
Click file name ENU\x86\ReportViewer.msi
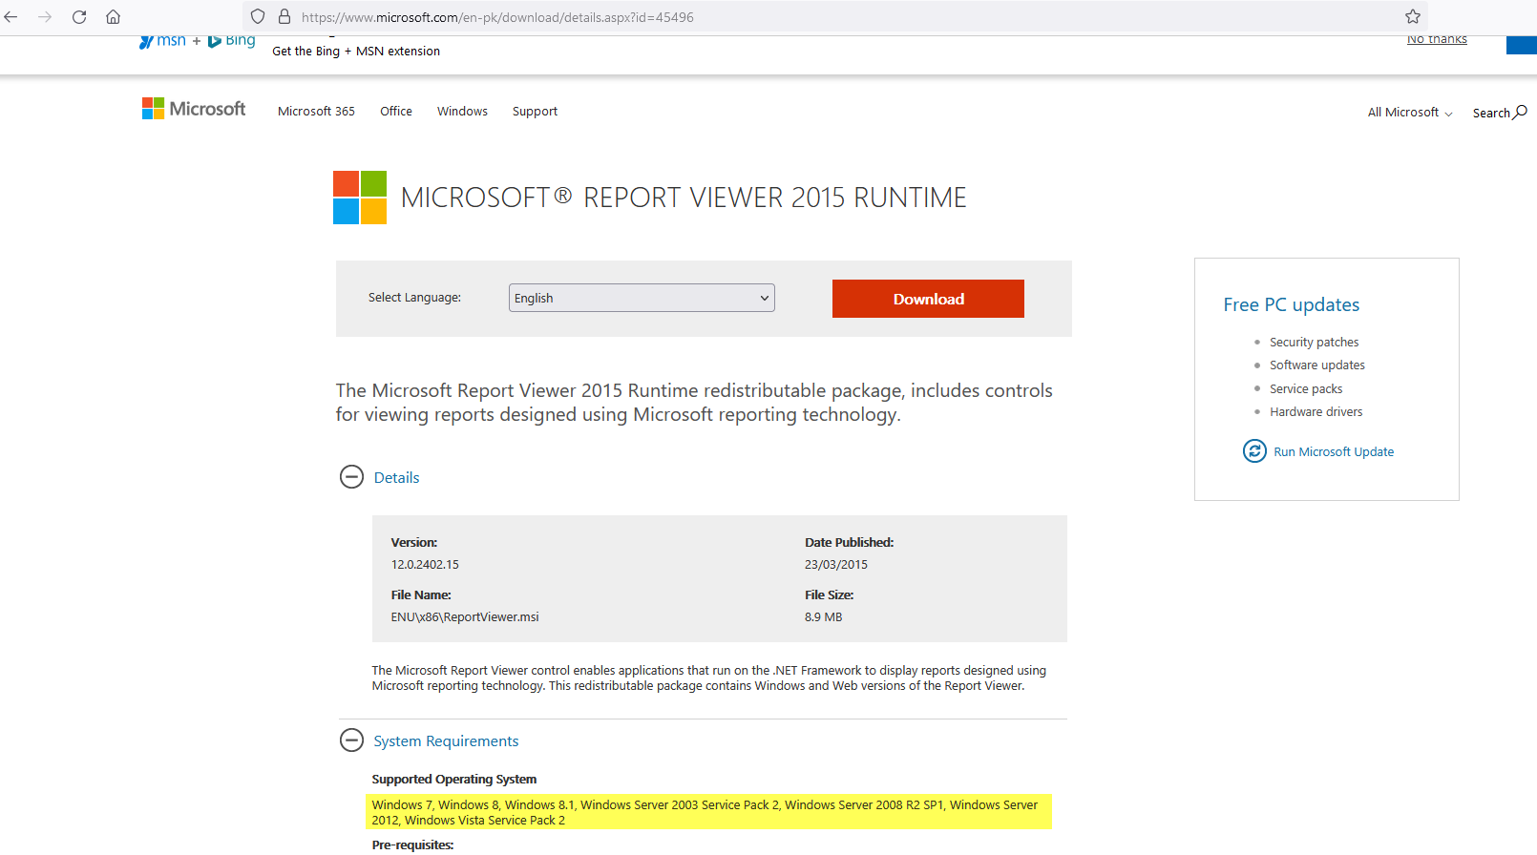[x=465, y=617]
